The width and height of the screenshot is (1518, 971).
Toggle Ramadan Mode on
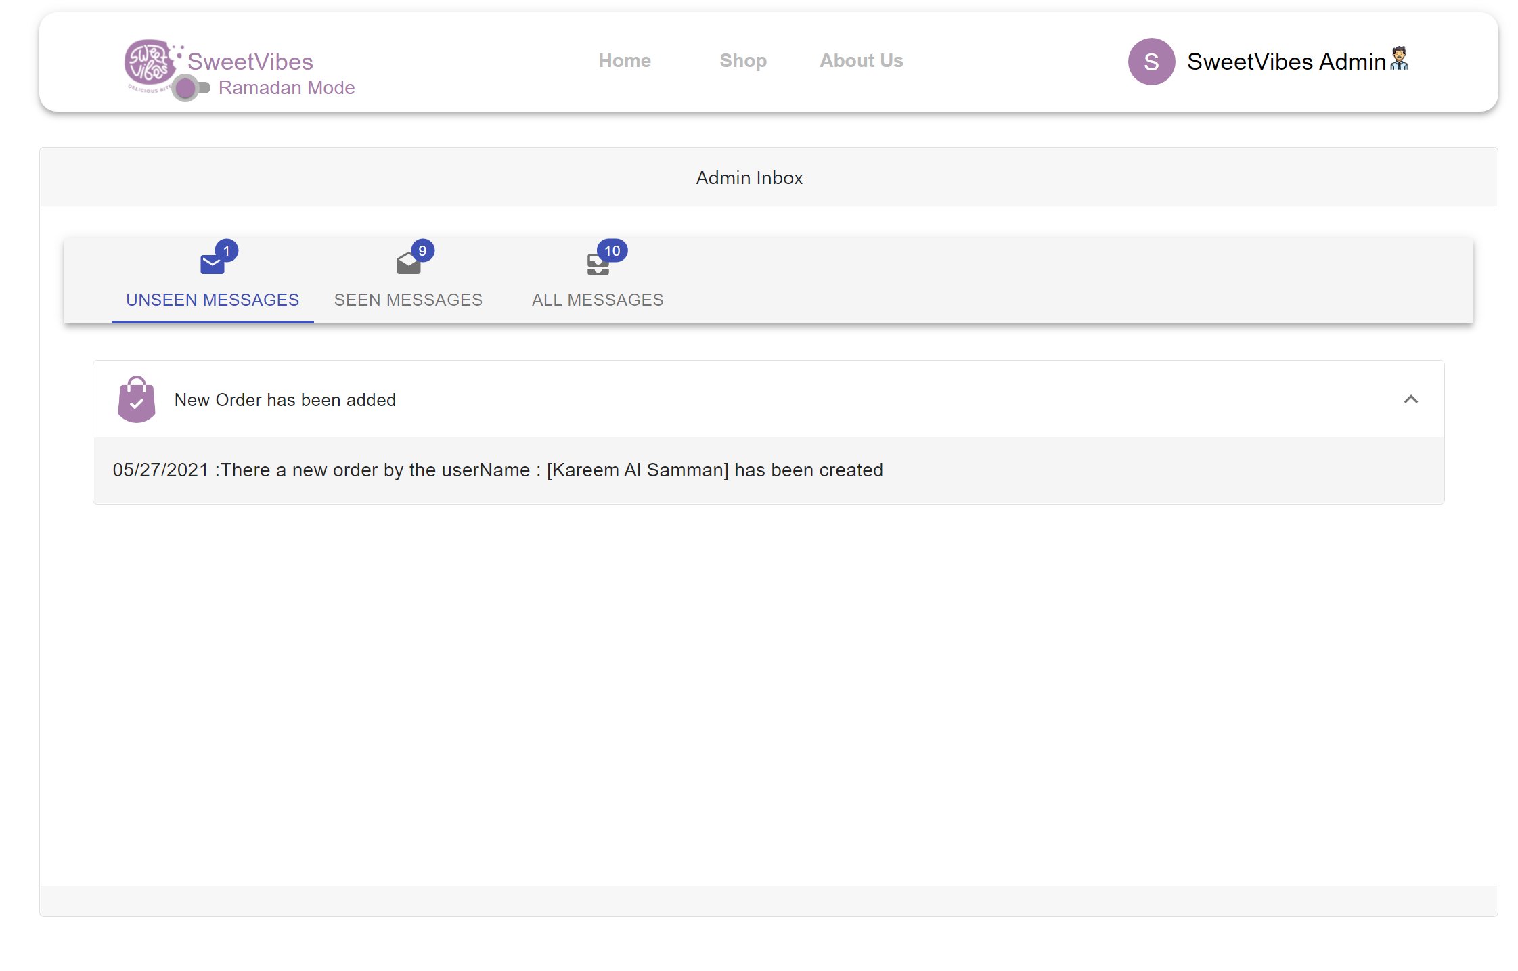click(190, 87)
